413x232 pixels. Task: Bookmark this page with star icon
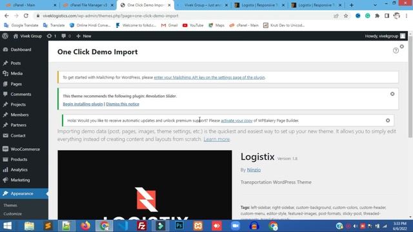[x=346, y=15]
